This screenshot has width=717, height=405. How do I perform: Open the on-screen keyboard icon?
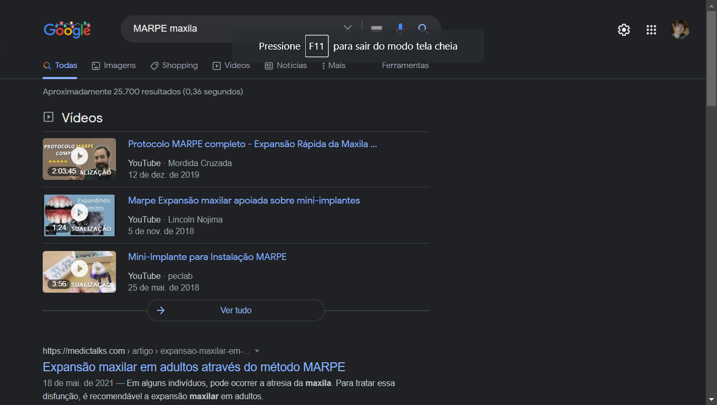[376, 28]
